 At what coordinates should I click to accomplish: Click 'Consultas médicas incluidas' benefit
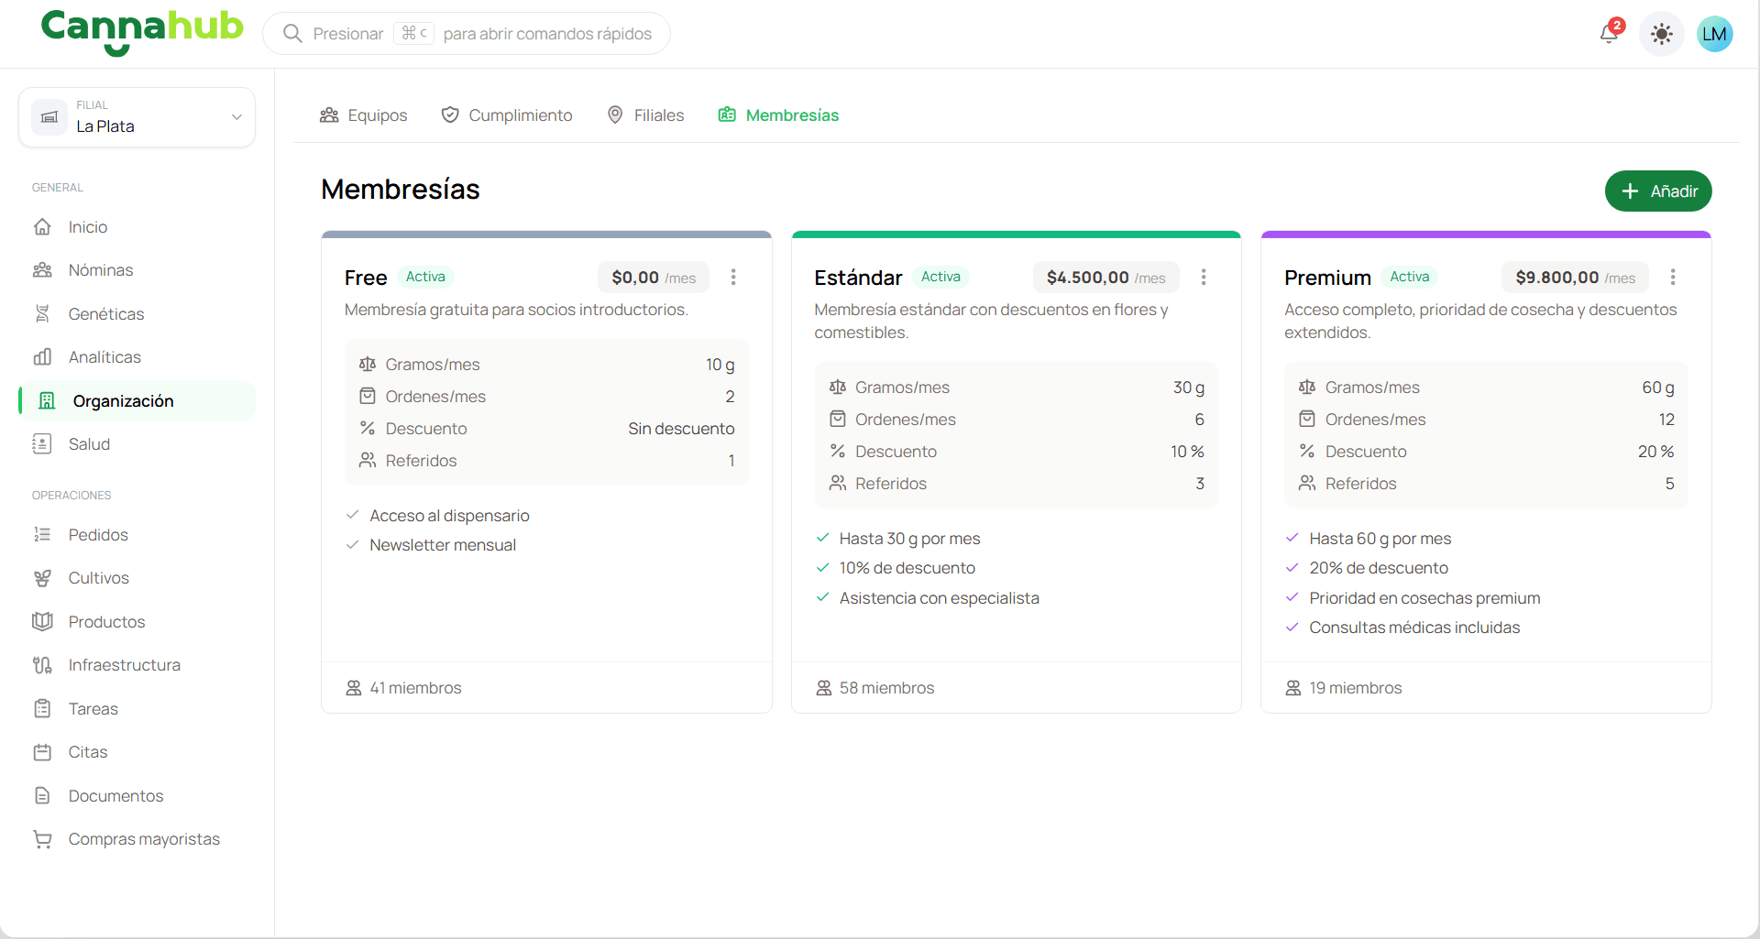pyautogui.click(x=1414, y=628)
